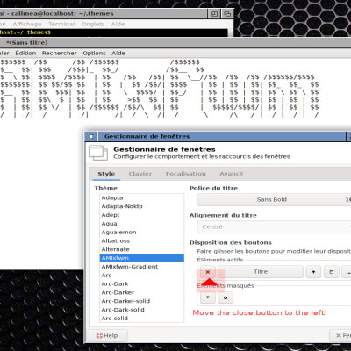Click the down-triangle menu element in Éléments masqués
Screen dimensions: 351x351
click(x=208, y=297)
